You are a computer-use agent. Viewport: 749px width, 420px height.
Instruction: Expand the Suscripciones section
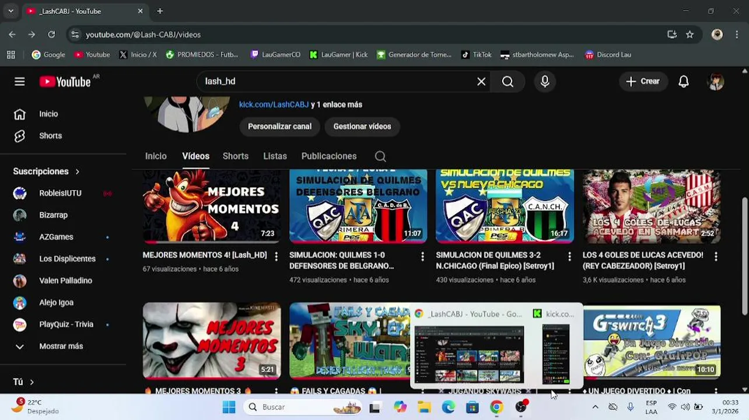pos(47,171)
